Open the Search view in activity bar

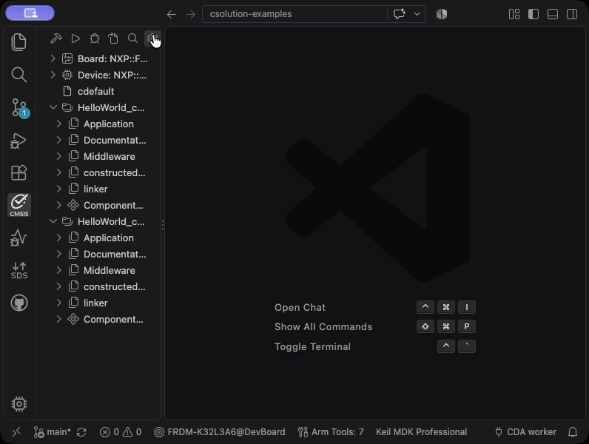pyautogui.click(x=18, y=75)
